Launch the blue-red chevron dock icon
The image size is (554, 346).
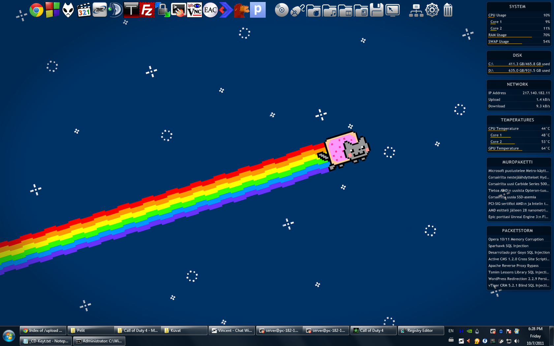(x=226, y=10)
